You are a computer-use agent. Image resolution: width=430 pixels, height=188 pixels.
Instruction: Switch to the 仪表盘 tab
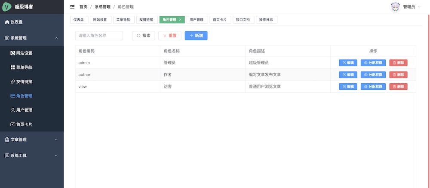click(79, 20)
